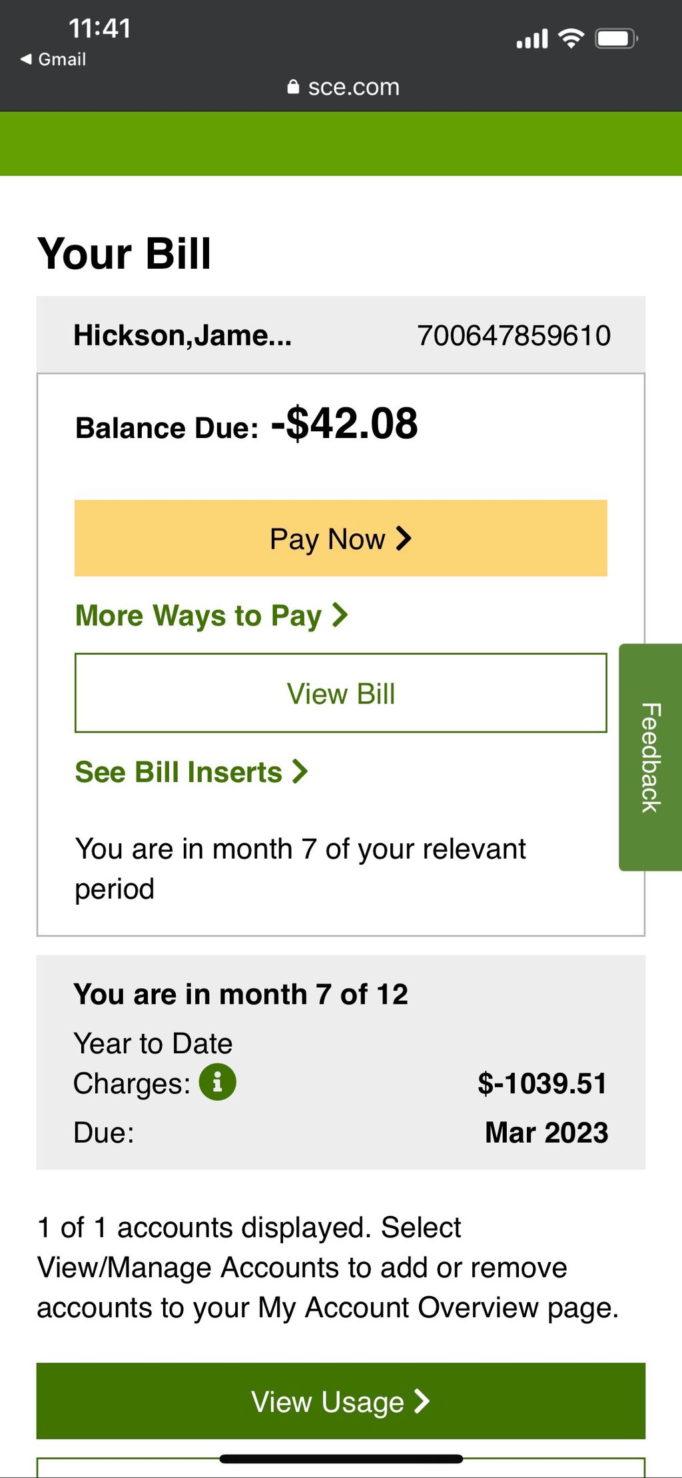Tap the battery indicator icon
The width and height of the screenshot is (682, 1478).
pos(617,39)
